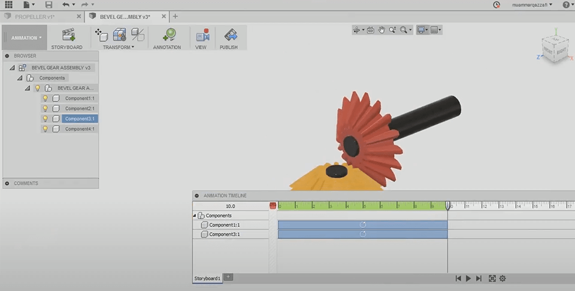Hide Component1:1 using its lightbulb

tap(45, 98)
